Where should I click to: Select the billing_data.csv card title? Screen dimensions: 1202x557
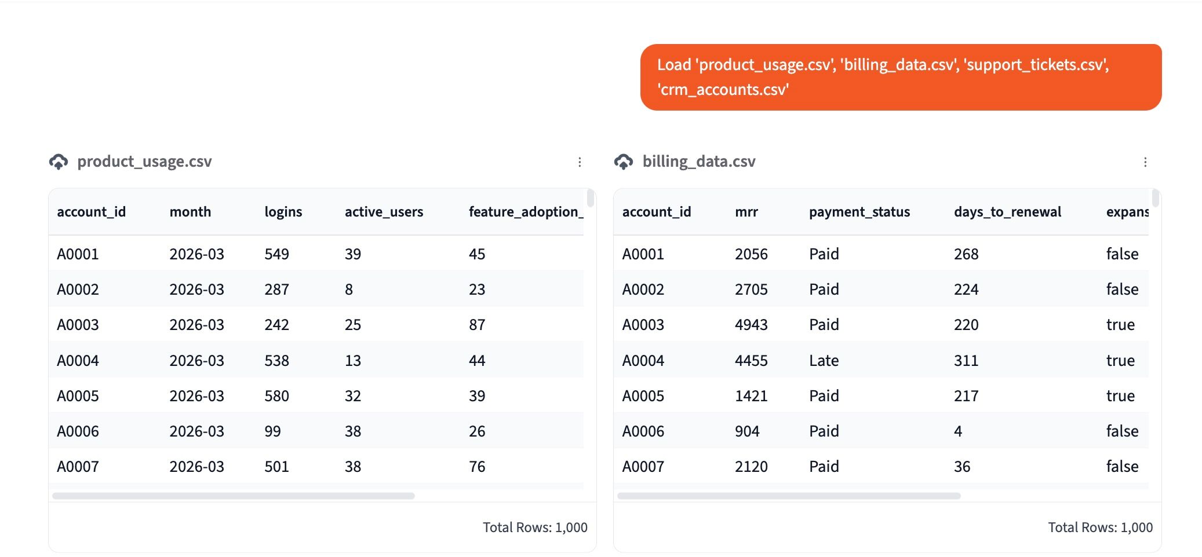[698, 162]
